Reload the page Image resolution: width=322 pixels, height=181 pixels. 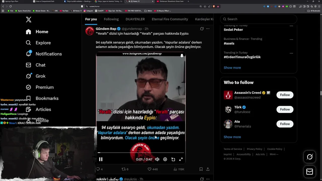[x=11, y=6]
